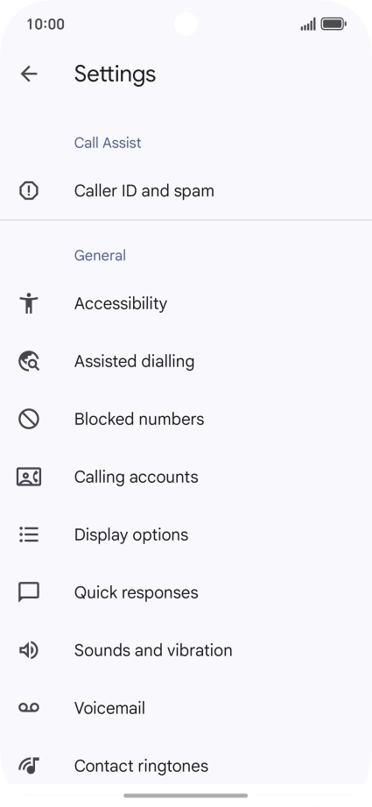Open Display options
The width and height of the screenshot is (372, 807).
[186, 534]
